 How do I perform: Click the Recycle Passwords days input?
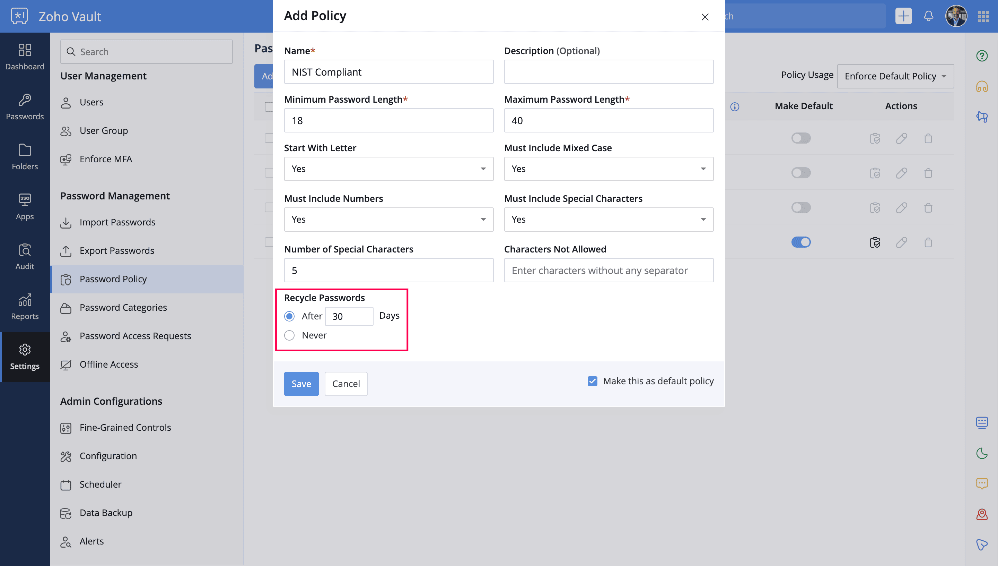(x=349, y=316)
